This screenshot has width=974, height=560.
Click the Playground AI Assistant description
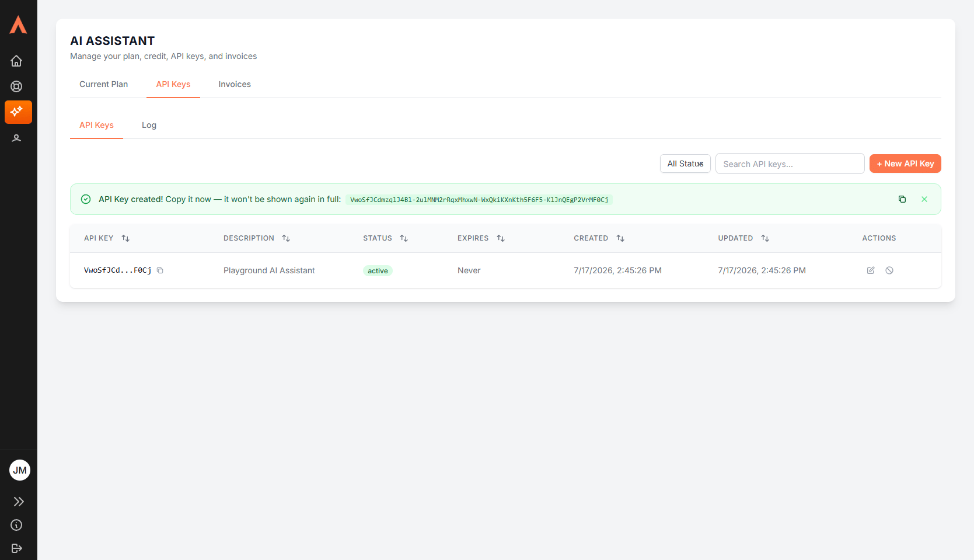point(269,270)
